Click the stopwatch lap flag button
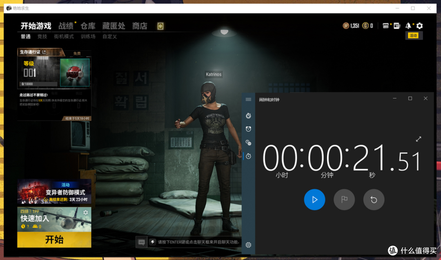Viewport: 441px width, 260px height. 344,200
